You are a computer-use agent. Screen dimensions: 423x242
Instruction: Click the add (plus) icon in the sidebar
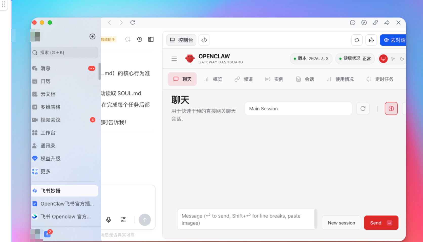tap(92, 36)
